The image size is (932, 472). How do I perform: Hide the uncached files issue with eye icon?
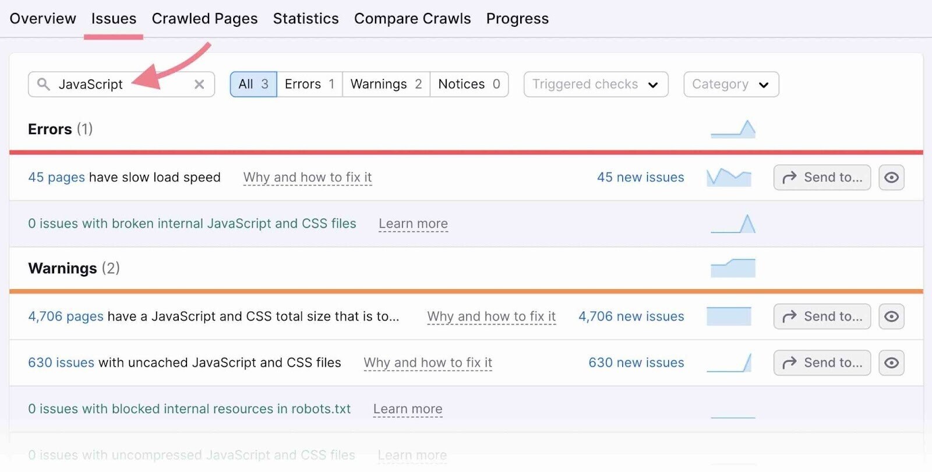coord(892,362)
